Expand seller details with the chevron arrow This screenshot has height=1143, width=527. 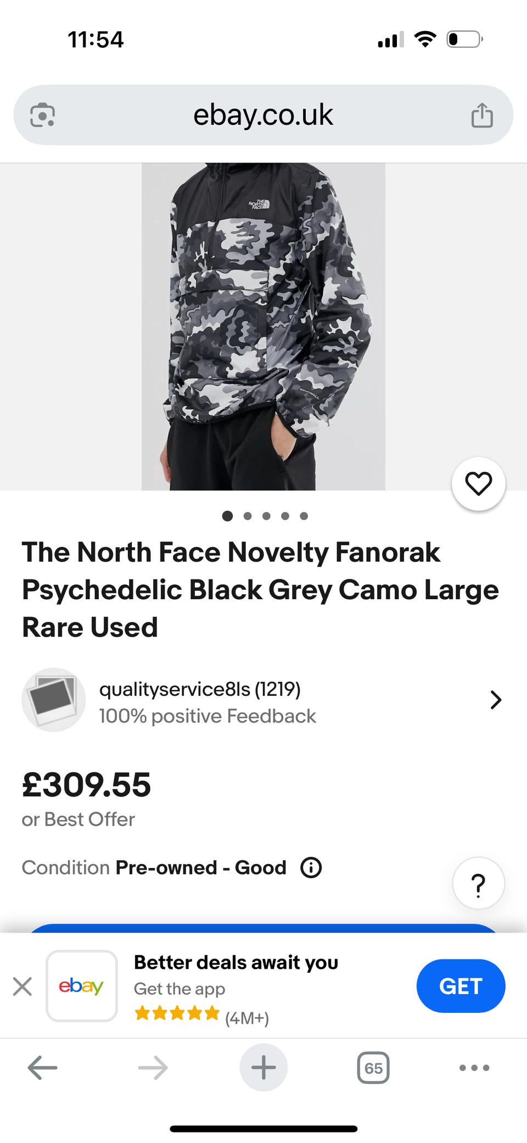(x=496, y=700)
